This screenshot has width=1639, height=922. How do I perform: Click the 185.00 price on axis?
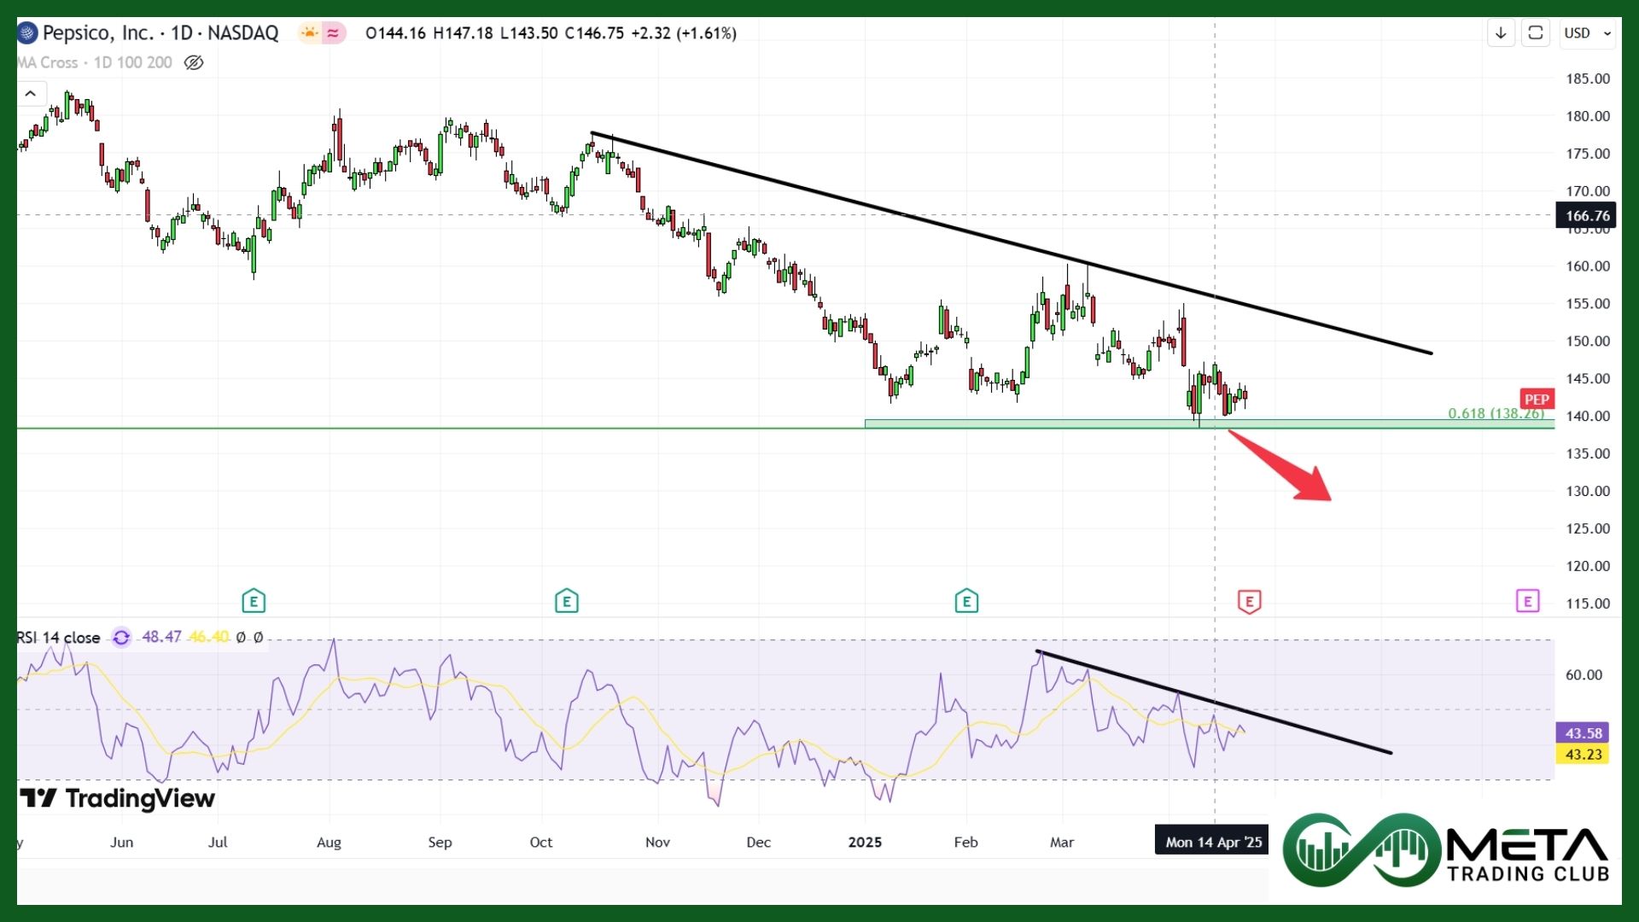pos(1588,79)
